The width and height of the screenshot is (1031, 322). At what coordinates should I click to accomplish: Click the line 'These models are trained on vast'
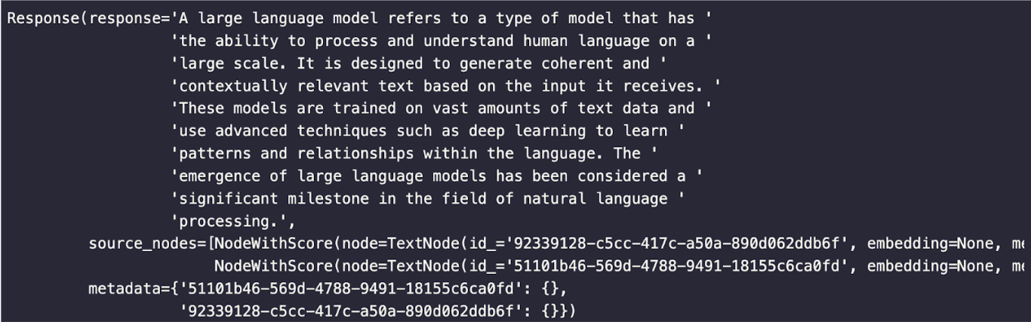click(442, 109)
